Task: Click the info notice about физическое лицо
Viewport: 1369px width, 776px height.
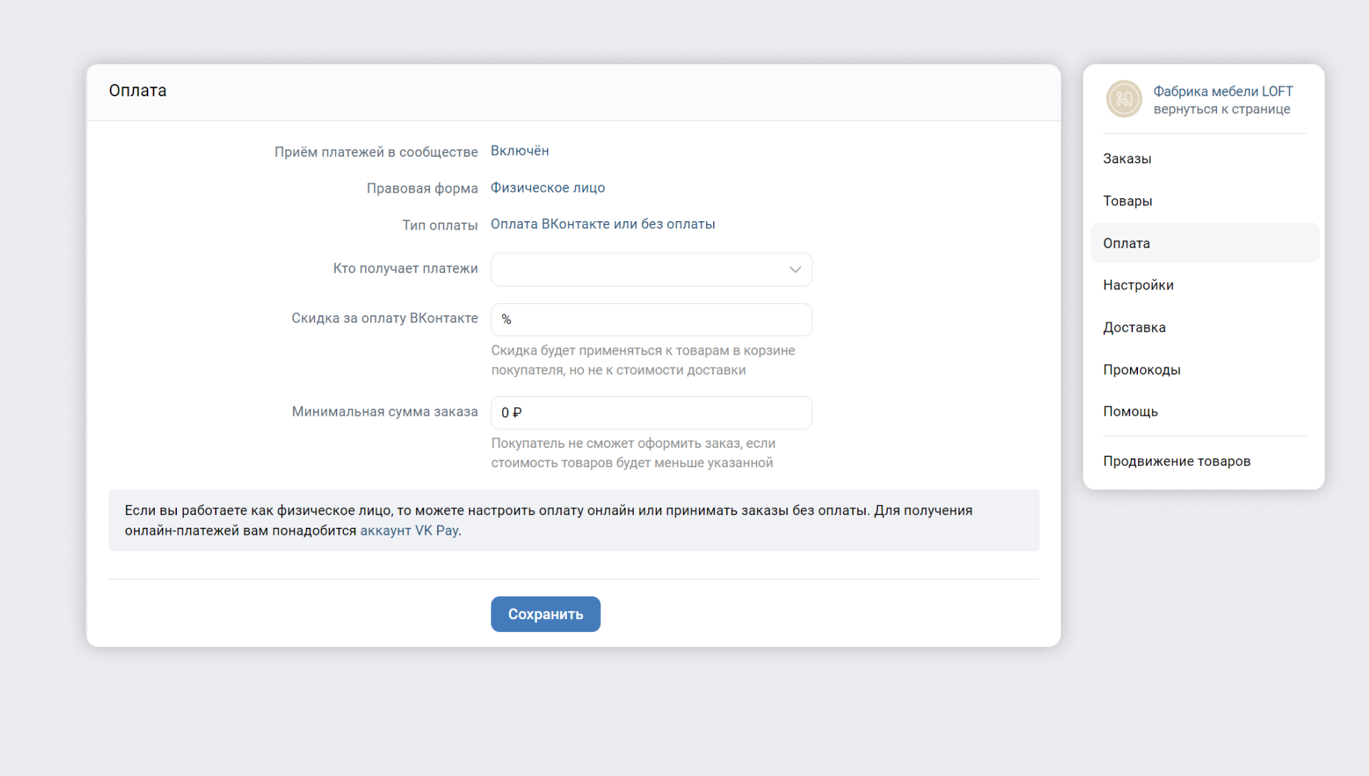Action: tap(573, 521)
